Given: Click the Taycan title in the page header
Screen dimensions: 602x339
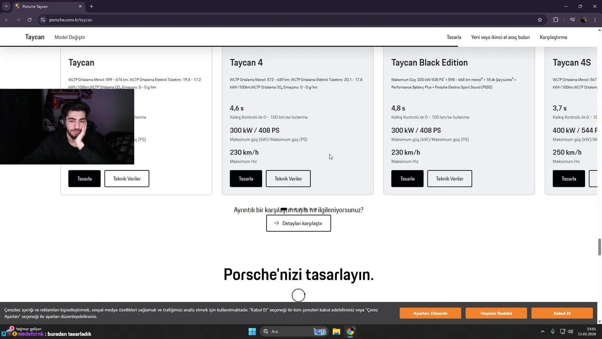Looking at the screenshot, I should [x=35, y=37].
